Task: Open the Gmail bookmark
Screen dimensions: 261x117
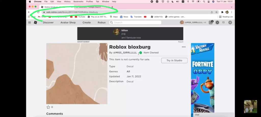Action: (x=42, y=17)
